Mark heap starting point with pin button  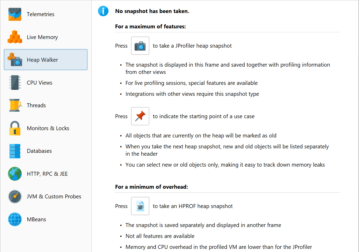coord(140,116)
